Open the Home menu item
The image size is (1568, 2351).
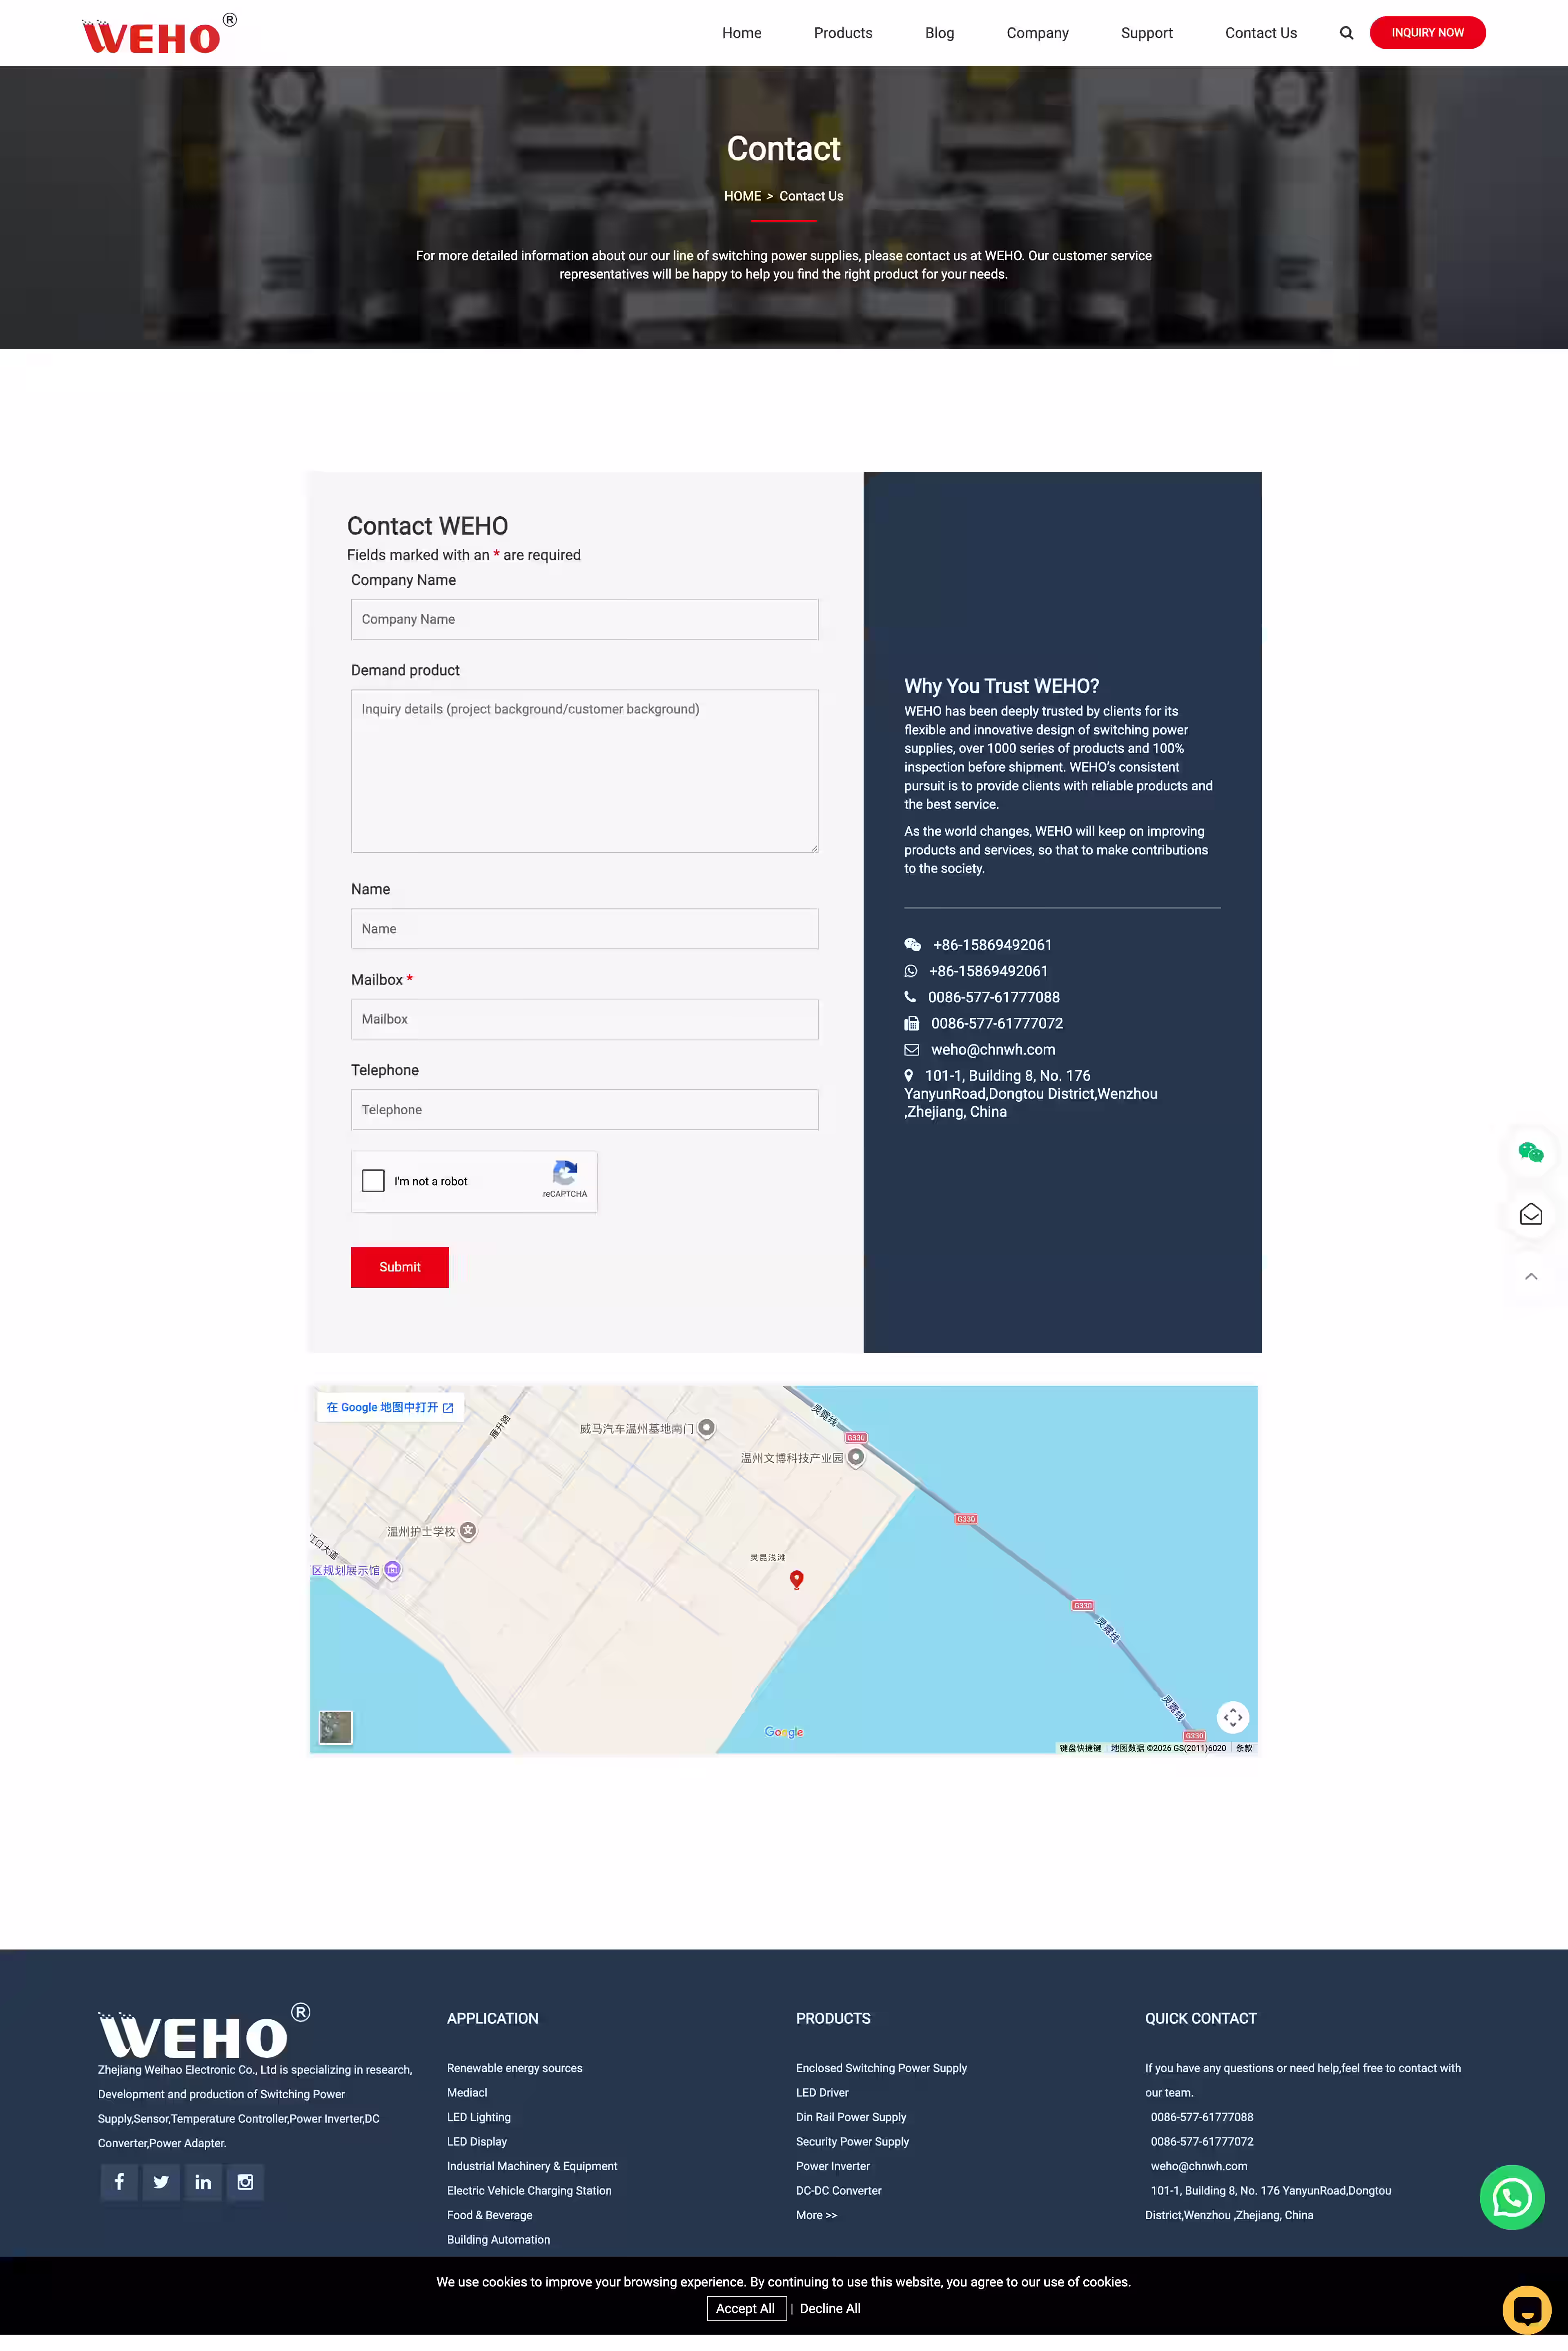pos(741,33)
